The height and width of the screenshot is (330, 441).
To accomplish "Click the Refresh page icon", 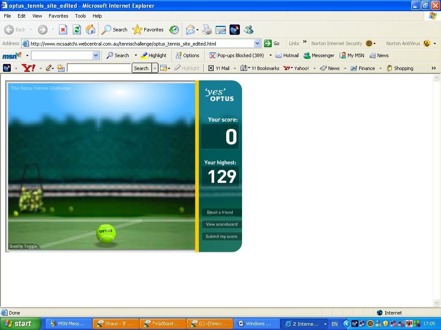I will coord(77,30).
